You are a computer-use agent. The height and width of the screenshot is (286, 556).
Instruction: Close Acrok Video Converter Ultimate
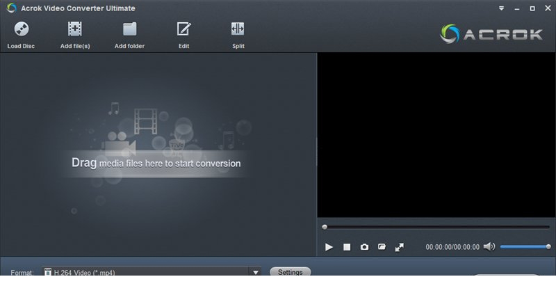[x=548, y=8]
